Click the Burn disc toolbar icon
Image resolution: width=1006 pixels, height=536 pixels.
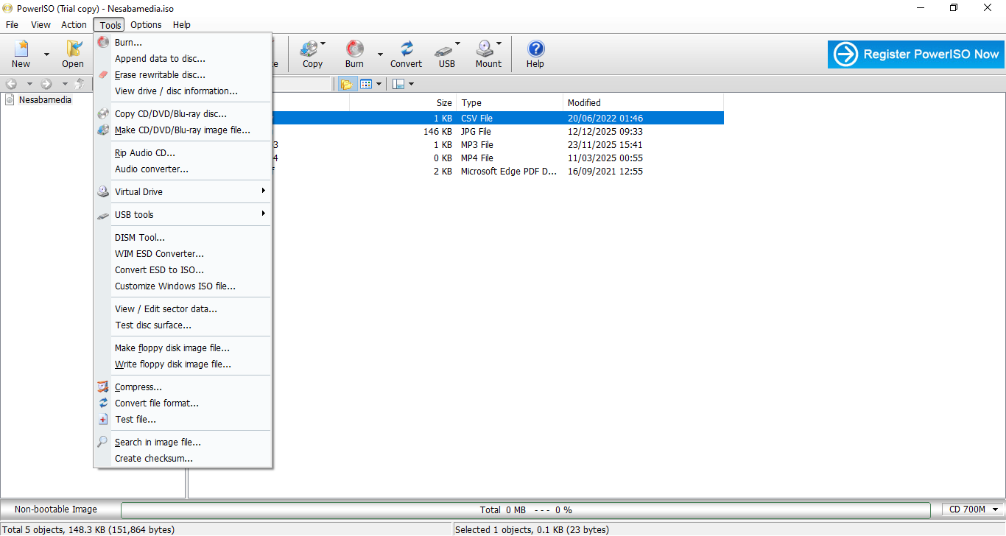(354, 53)
